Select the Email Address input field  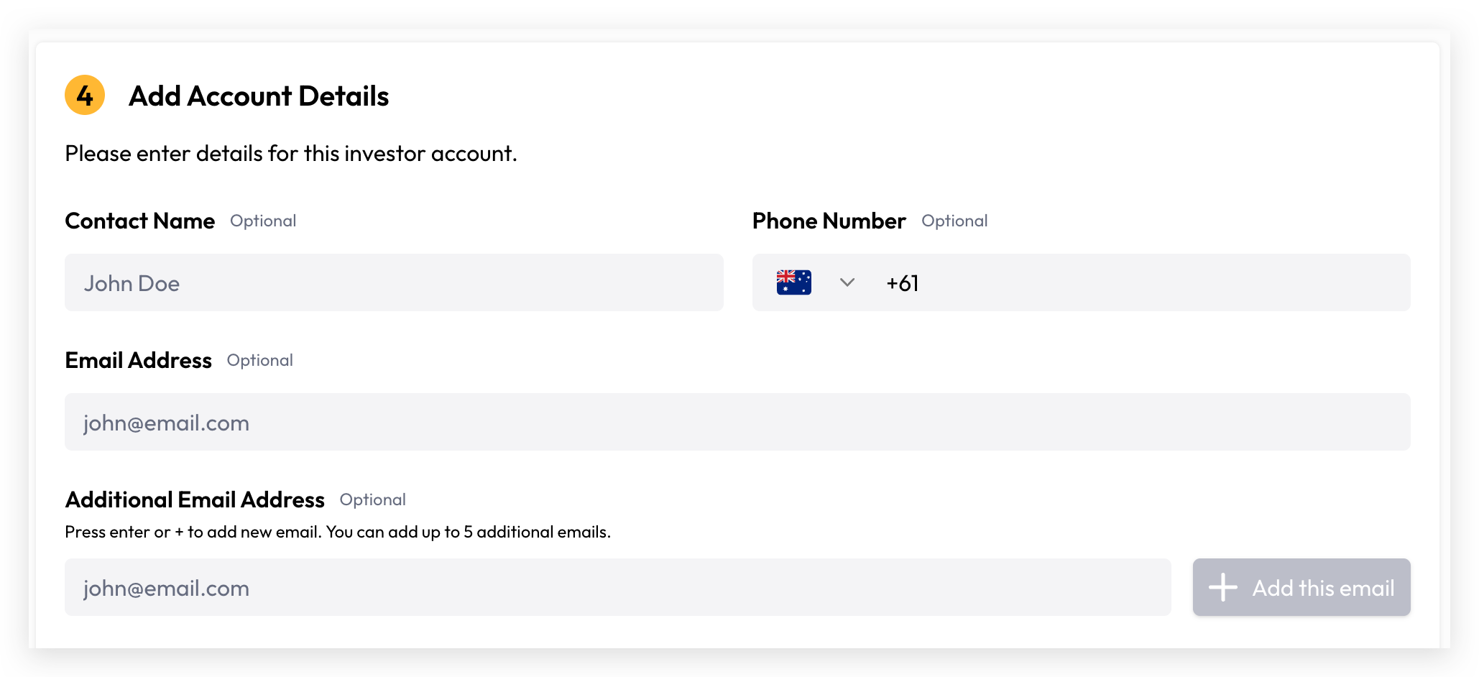(x=737, y=422)
